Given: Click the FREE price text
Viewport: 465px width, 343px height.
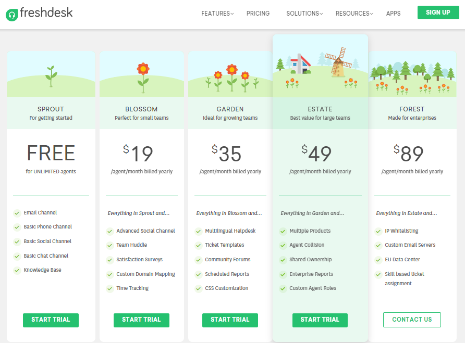Looking at the screenshot, I should [x=51, y=153].
